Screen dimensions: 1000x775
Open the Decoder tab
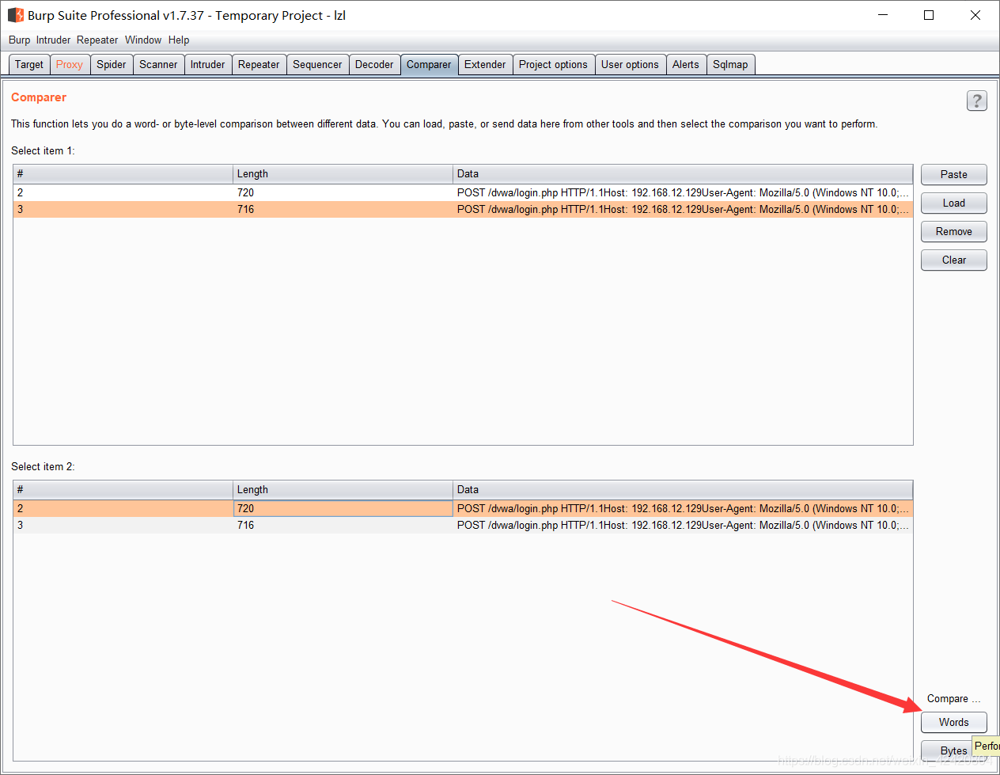click(x=374, y=64)
